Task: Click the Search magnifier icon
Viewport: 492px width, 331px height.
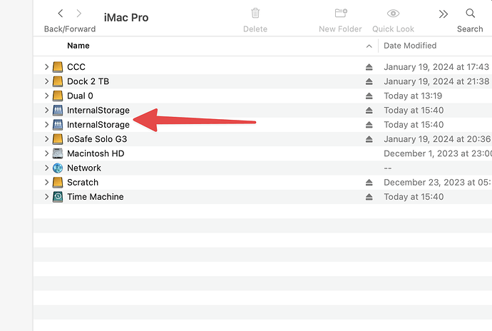Action: [x=470, y=14]
